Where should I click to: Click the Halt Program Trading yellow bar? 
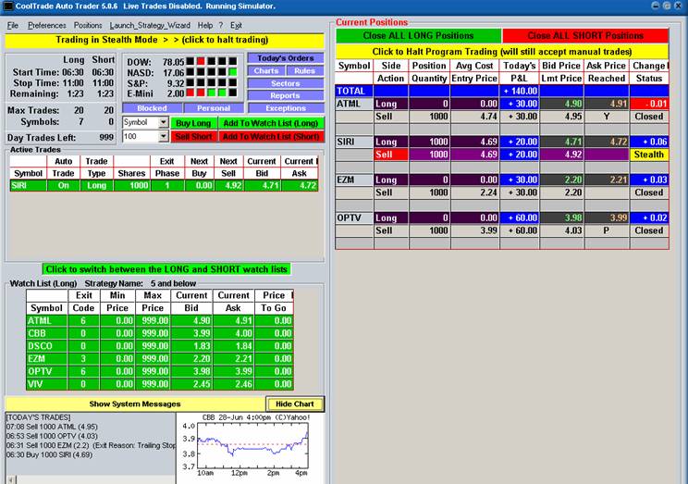click(x=502, y=52)
